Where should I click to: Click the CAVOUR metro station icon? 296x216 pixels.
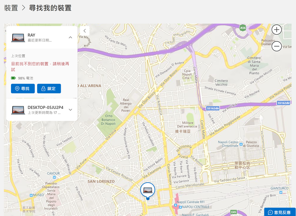pos(54,177)
